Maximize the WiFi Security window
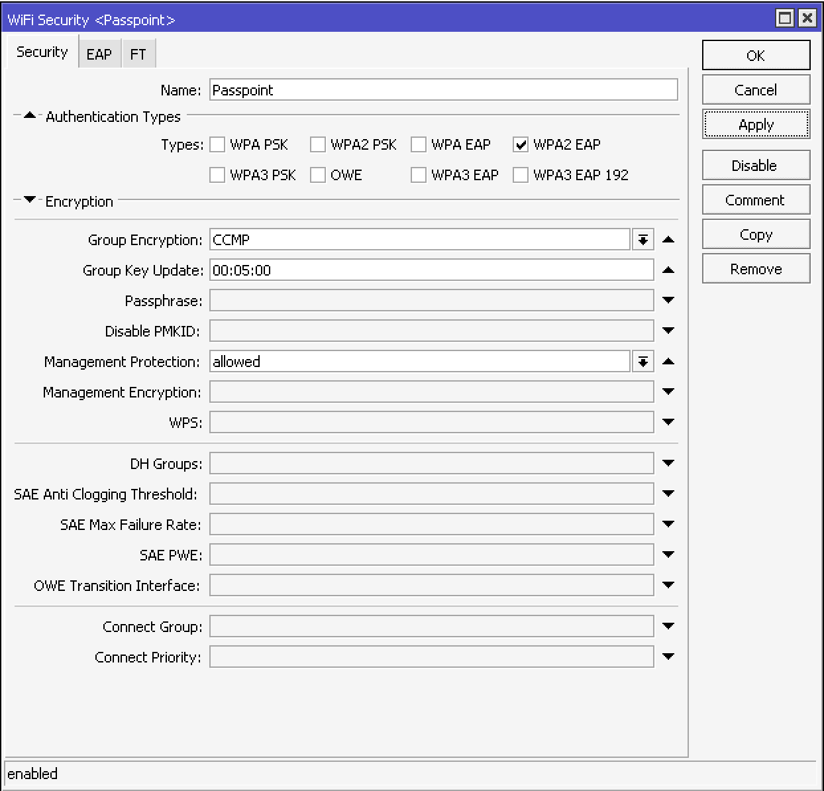824x791 pixels. tap(785, 18)
